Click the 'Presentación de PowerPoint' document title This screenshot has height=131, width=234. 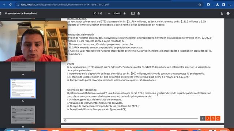(x=21, y=13)
